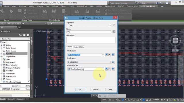This screenshot has height=103, width=184.
Task: Click the workspace gear icon in quick toolbar
Action: [x=23, y=23]
